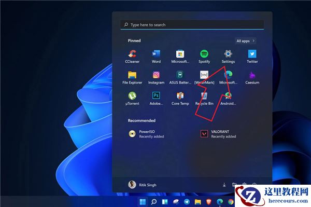Launch Brave browser from the taskbar

click(209, 202)
